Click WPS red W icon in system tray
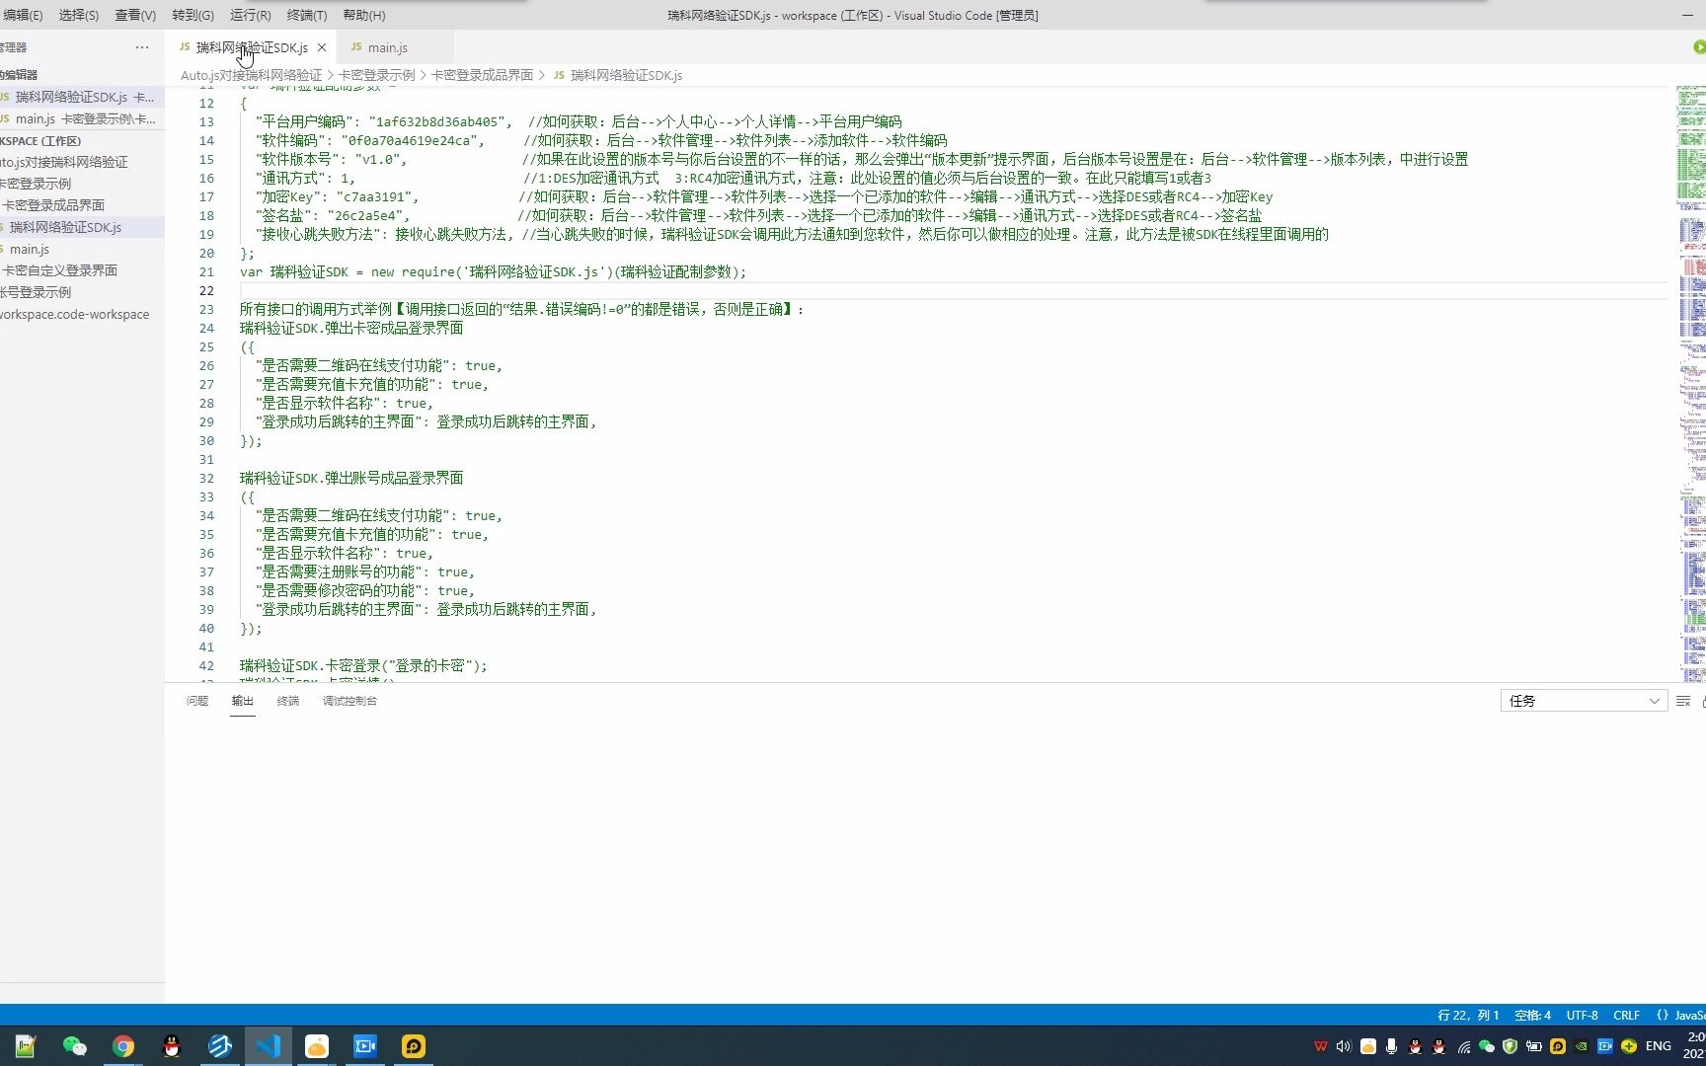 [1321, 1046]
